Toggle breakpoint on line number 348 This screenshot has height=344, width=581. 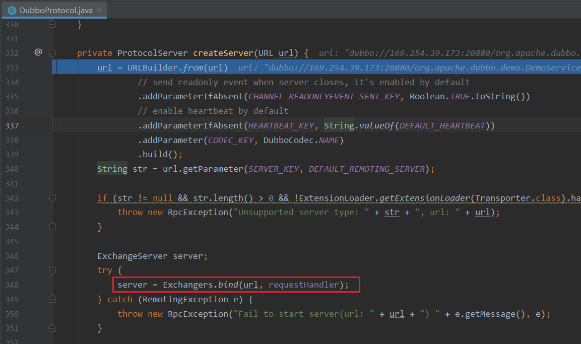[x=12, y=285]
